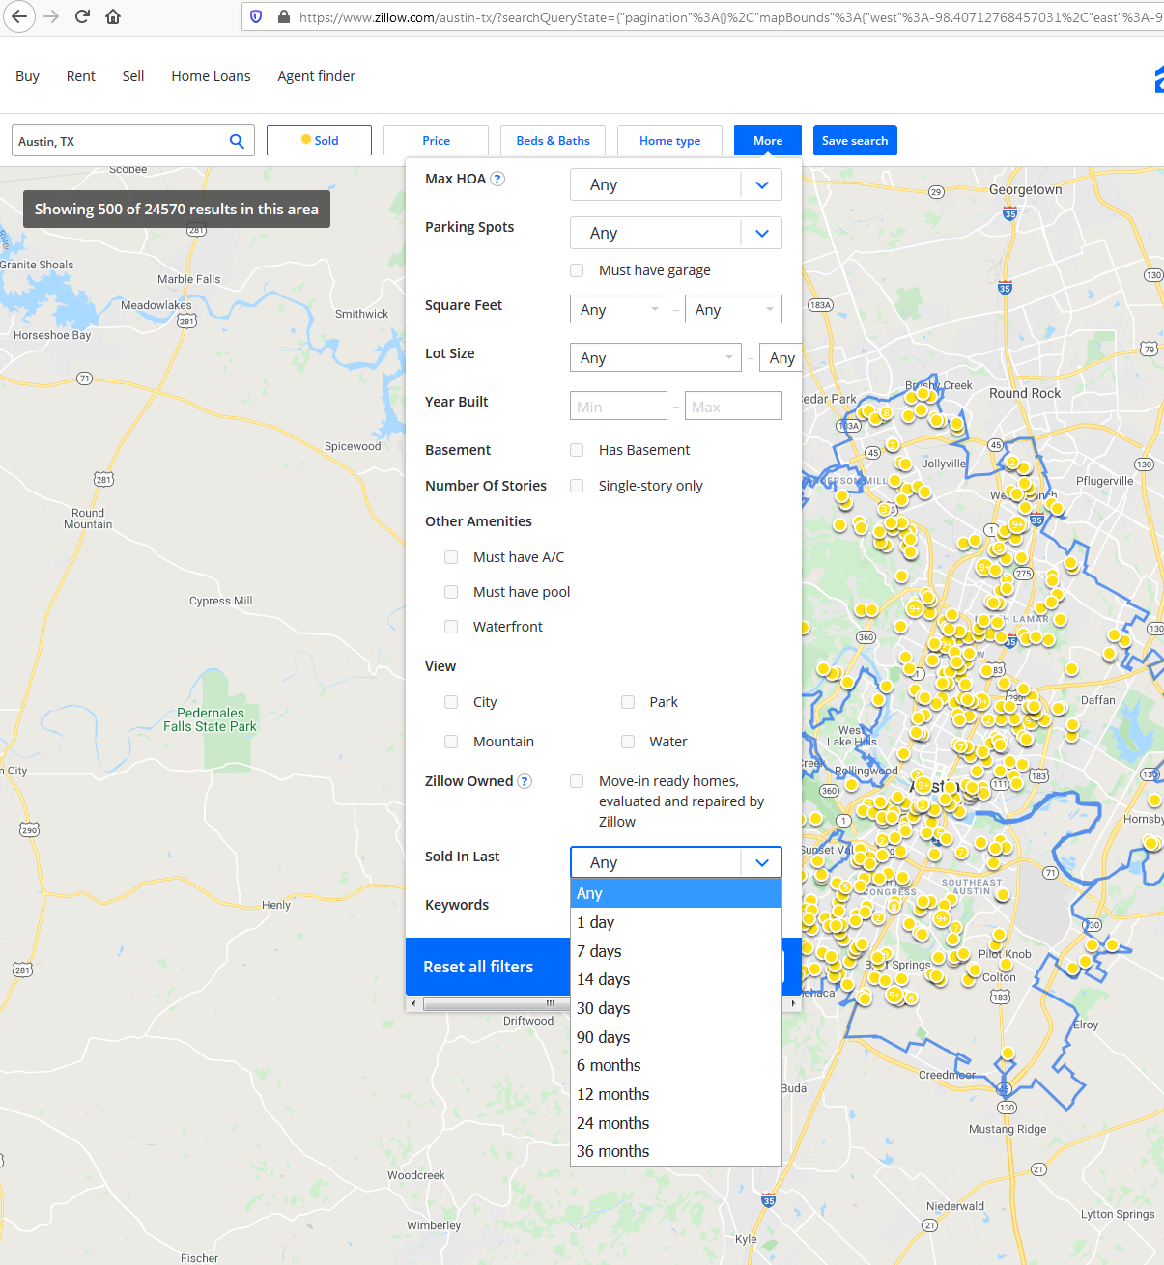Click Round Rock label on map
The height and width of the screenshot is (1265, 1164).
(1025, 393)
